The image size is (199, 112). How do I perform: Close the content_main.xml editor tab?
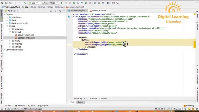(x=108, y=11)
